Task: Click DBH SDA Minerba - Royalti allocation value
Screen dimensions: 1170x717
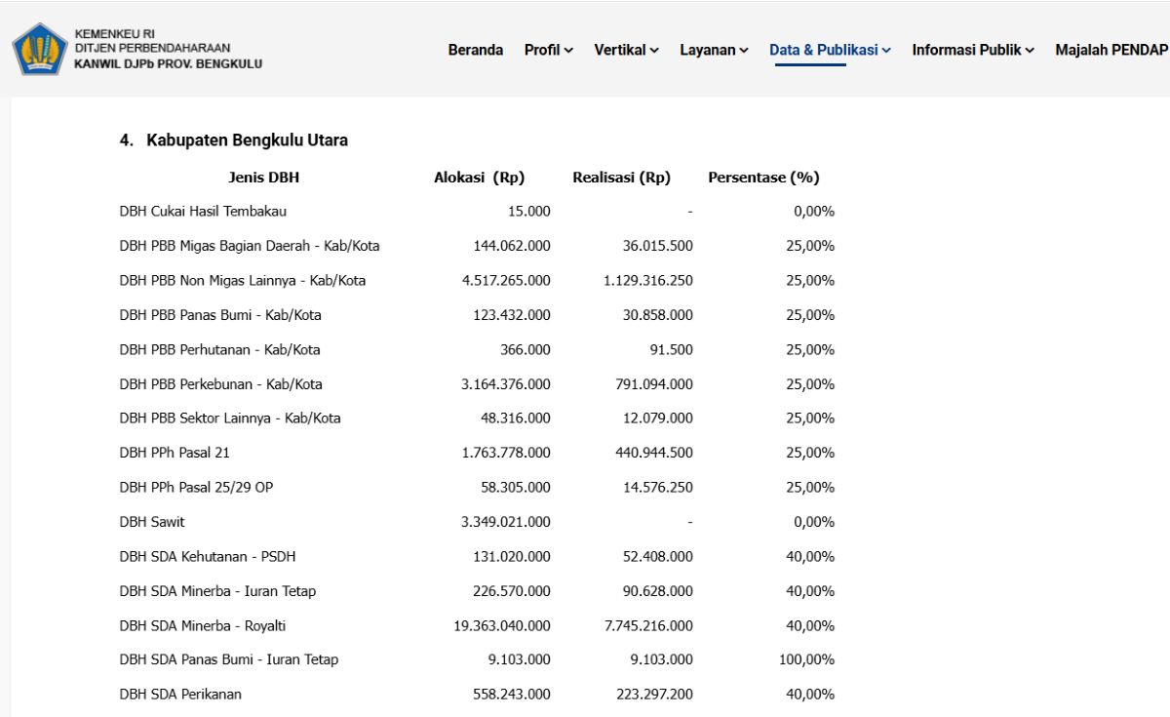Action: (x=502, y=625)
